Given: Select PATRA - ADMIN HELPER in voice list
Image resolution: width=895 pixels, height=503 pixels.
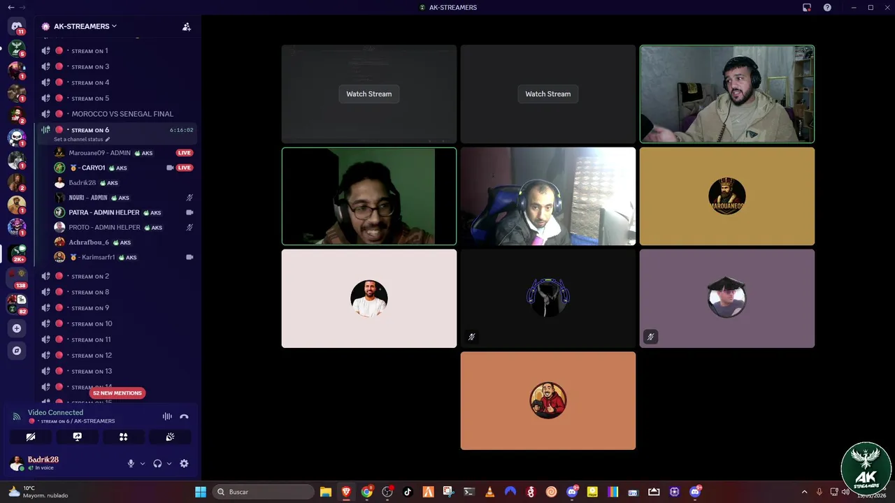Looking at the screenshot, I should click(x=123, y=212).
